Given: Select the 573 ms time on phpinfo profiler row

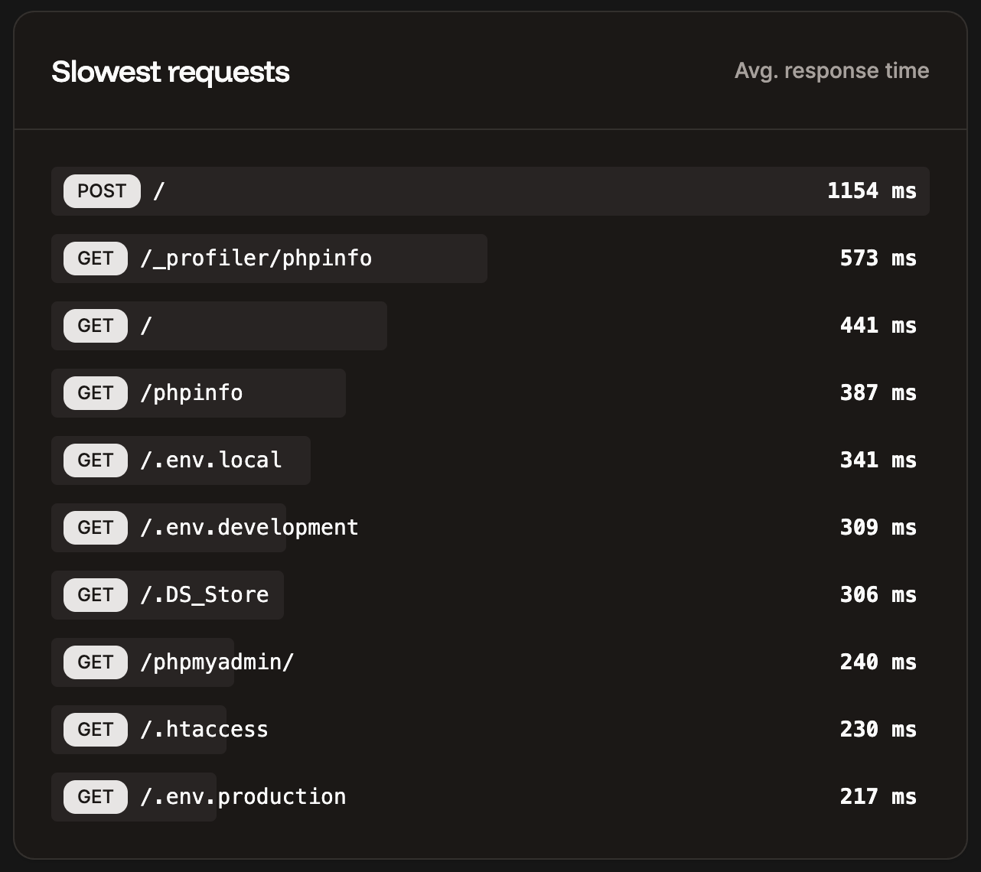Looking at the screenshot, I should pyautogui.click(x=878, y=258).
